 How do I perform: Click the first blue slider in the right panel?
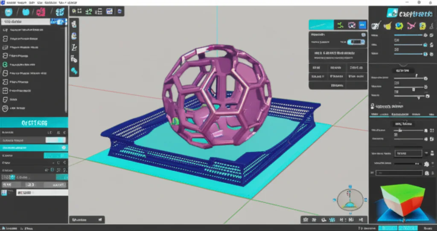coord(408,35)
